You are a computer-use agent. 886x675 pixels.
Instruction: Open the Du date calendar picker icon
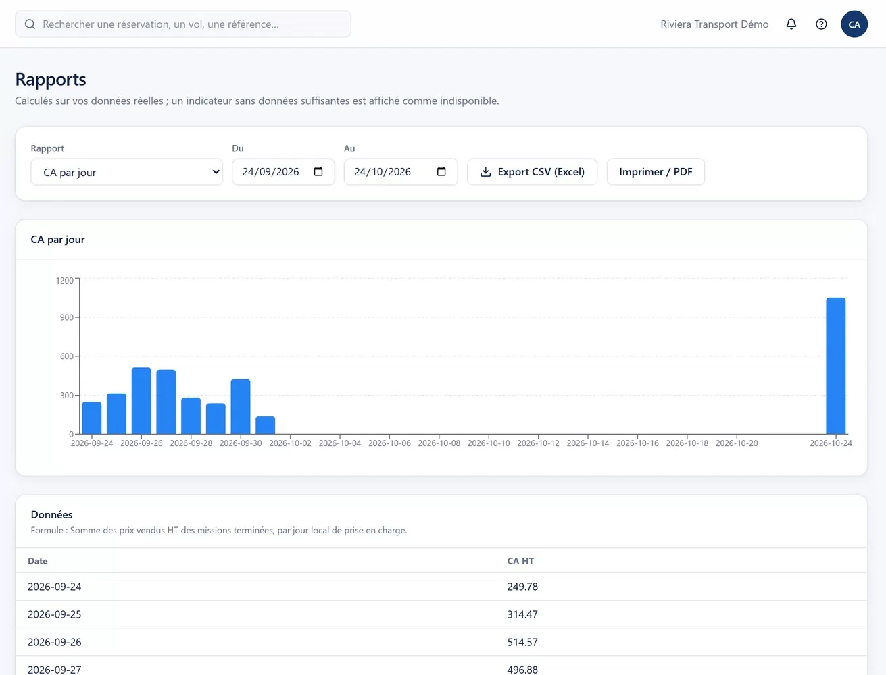point(318,171)
